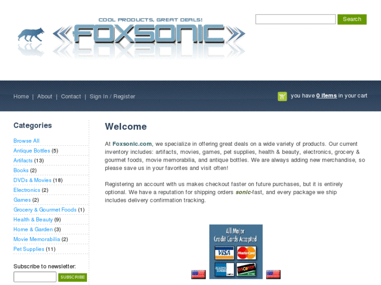Click the Categories heading
This screenshot has height=285, width=381.
32,126
